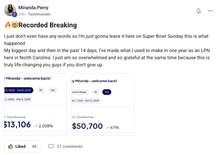218x155 pixels.
Task: Open the Feb 10, 2026 date range pill
Action: click(86, 101)
